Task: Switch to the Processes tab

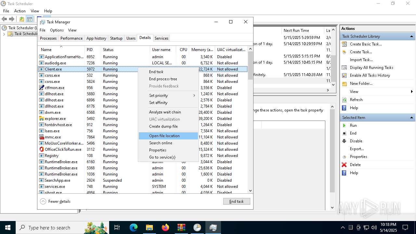Action: (x=48, y=38)
